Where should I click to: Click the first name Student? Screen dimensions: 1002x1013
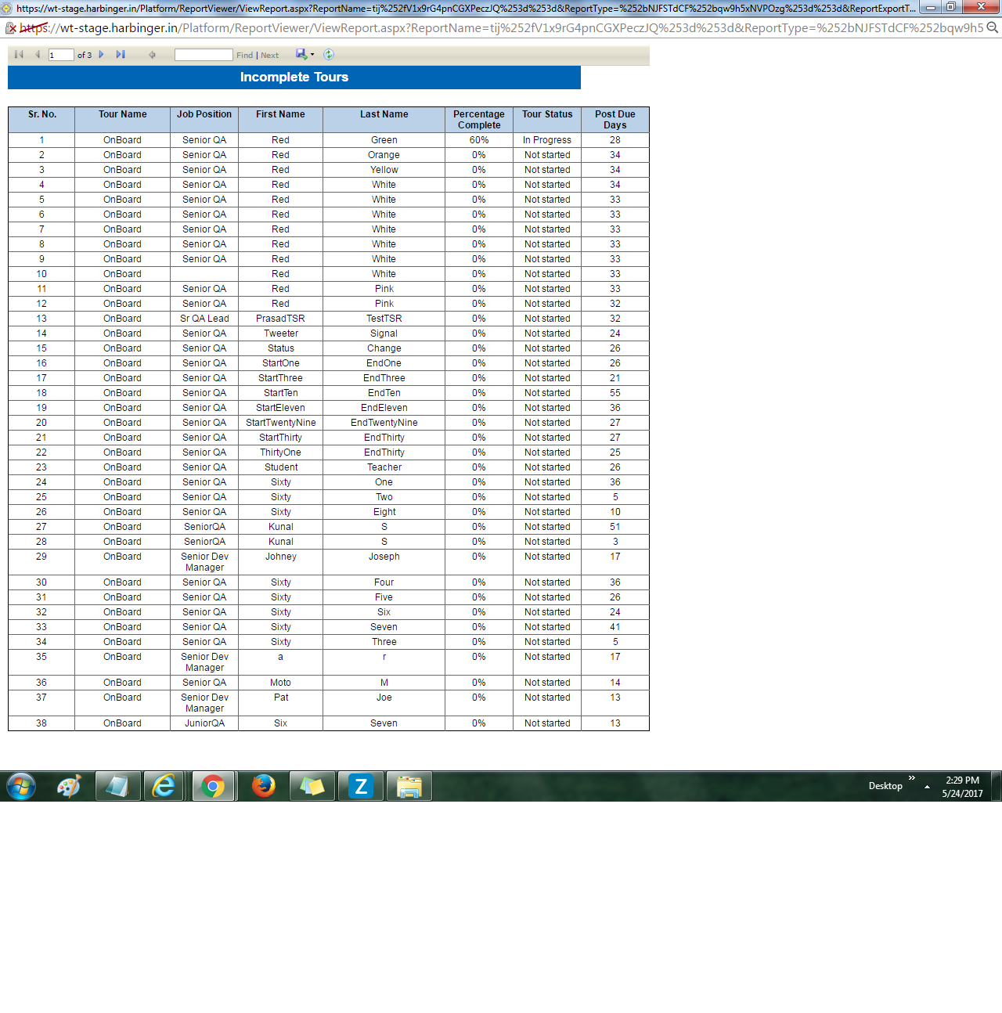point(281,467)
